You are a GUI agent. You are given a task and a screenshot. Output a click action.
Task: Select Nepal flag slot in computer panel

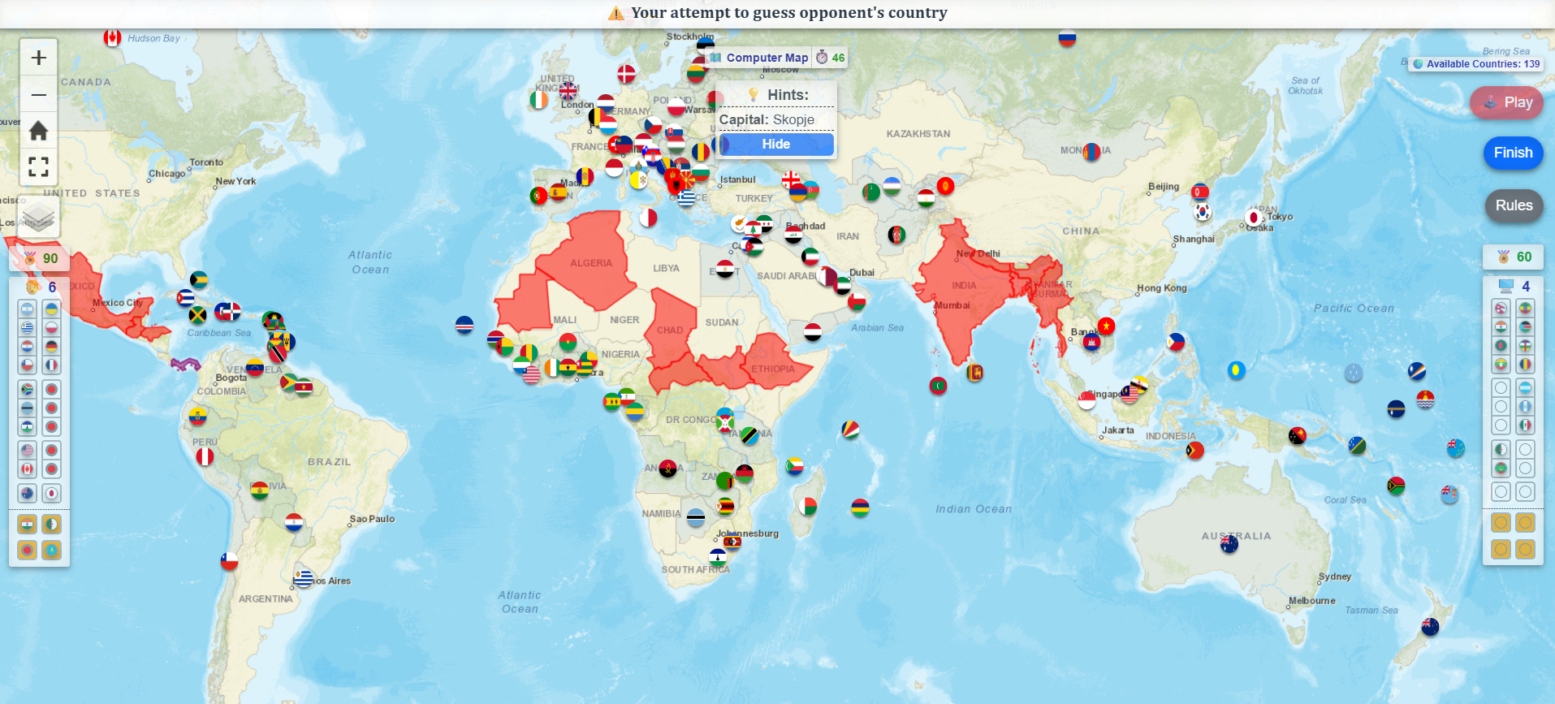click(1501, 309)
